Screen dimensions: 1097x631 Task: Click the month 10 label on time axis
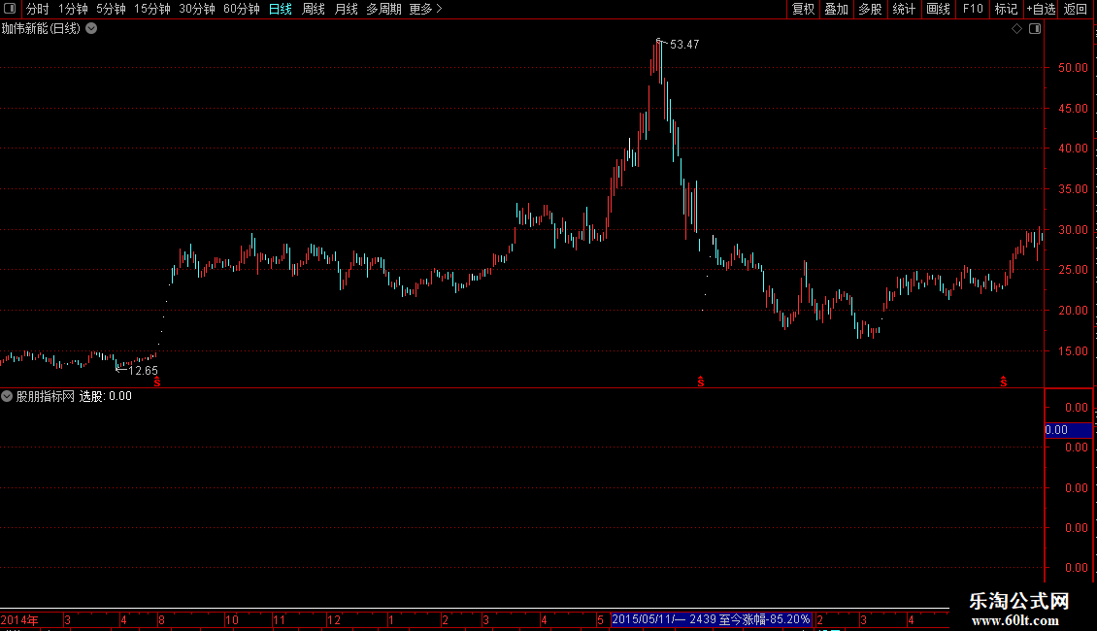click(232, 619)
